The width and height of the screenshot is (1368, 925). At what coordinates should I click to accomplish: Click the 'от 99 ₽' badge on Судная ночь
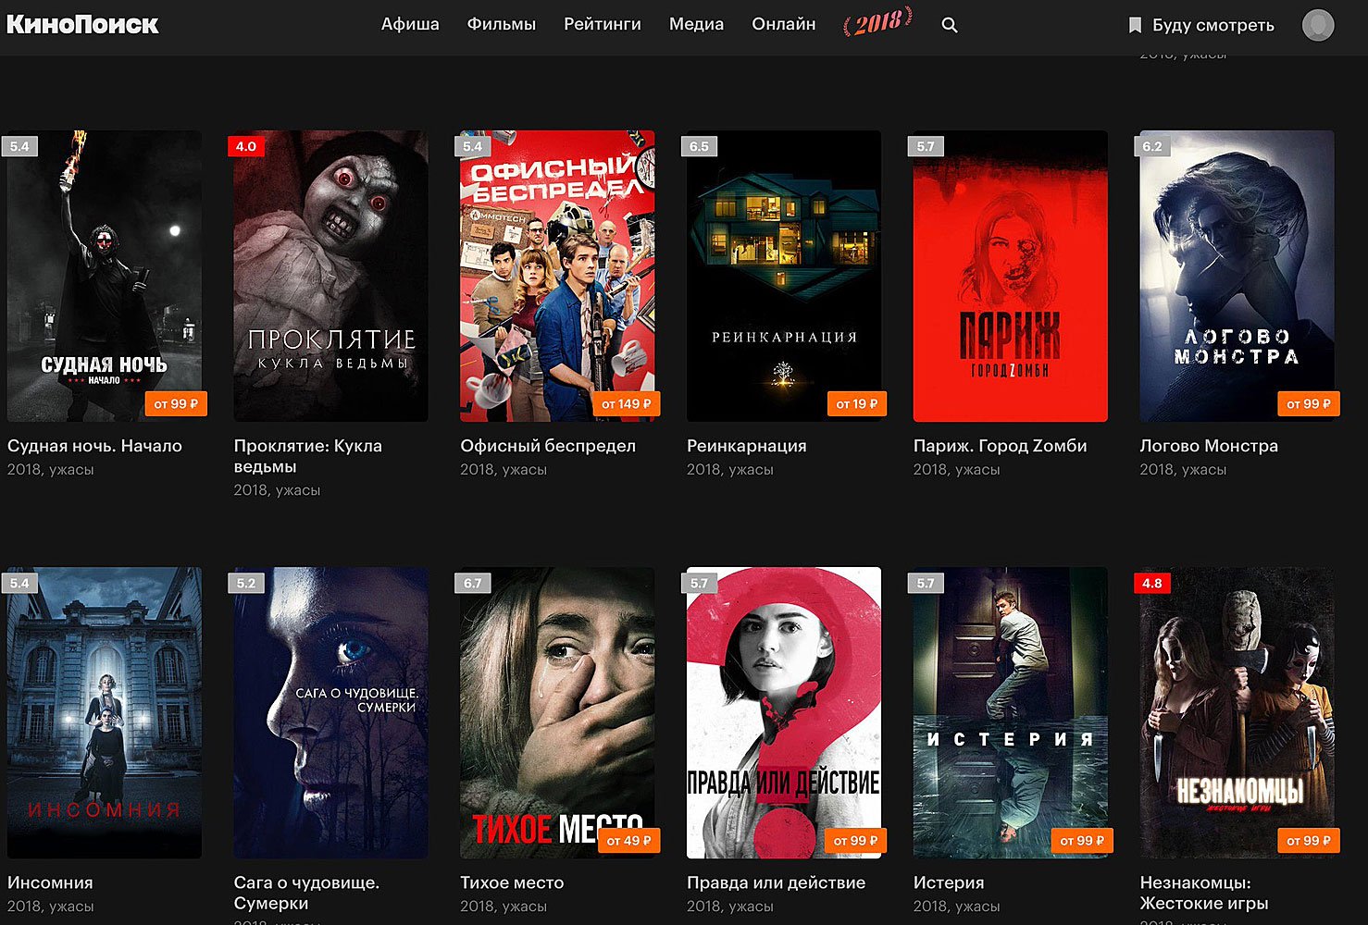coord(176,404)
